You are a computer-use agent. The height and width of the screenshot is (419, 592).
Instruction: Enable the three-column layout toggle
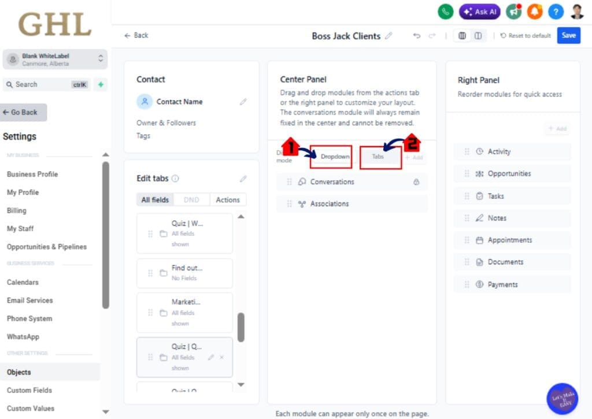coord(462,35)
